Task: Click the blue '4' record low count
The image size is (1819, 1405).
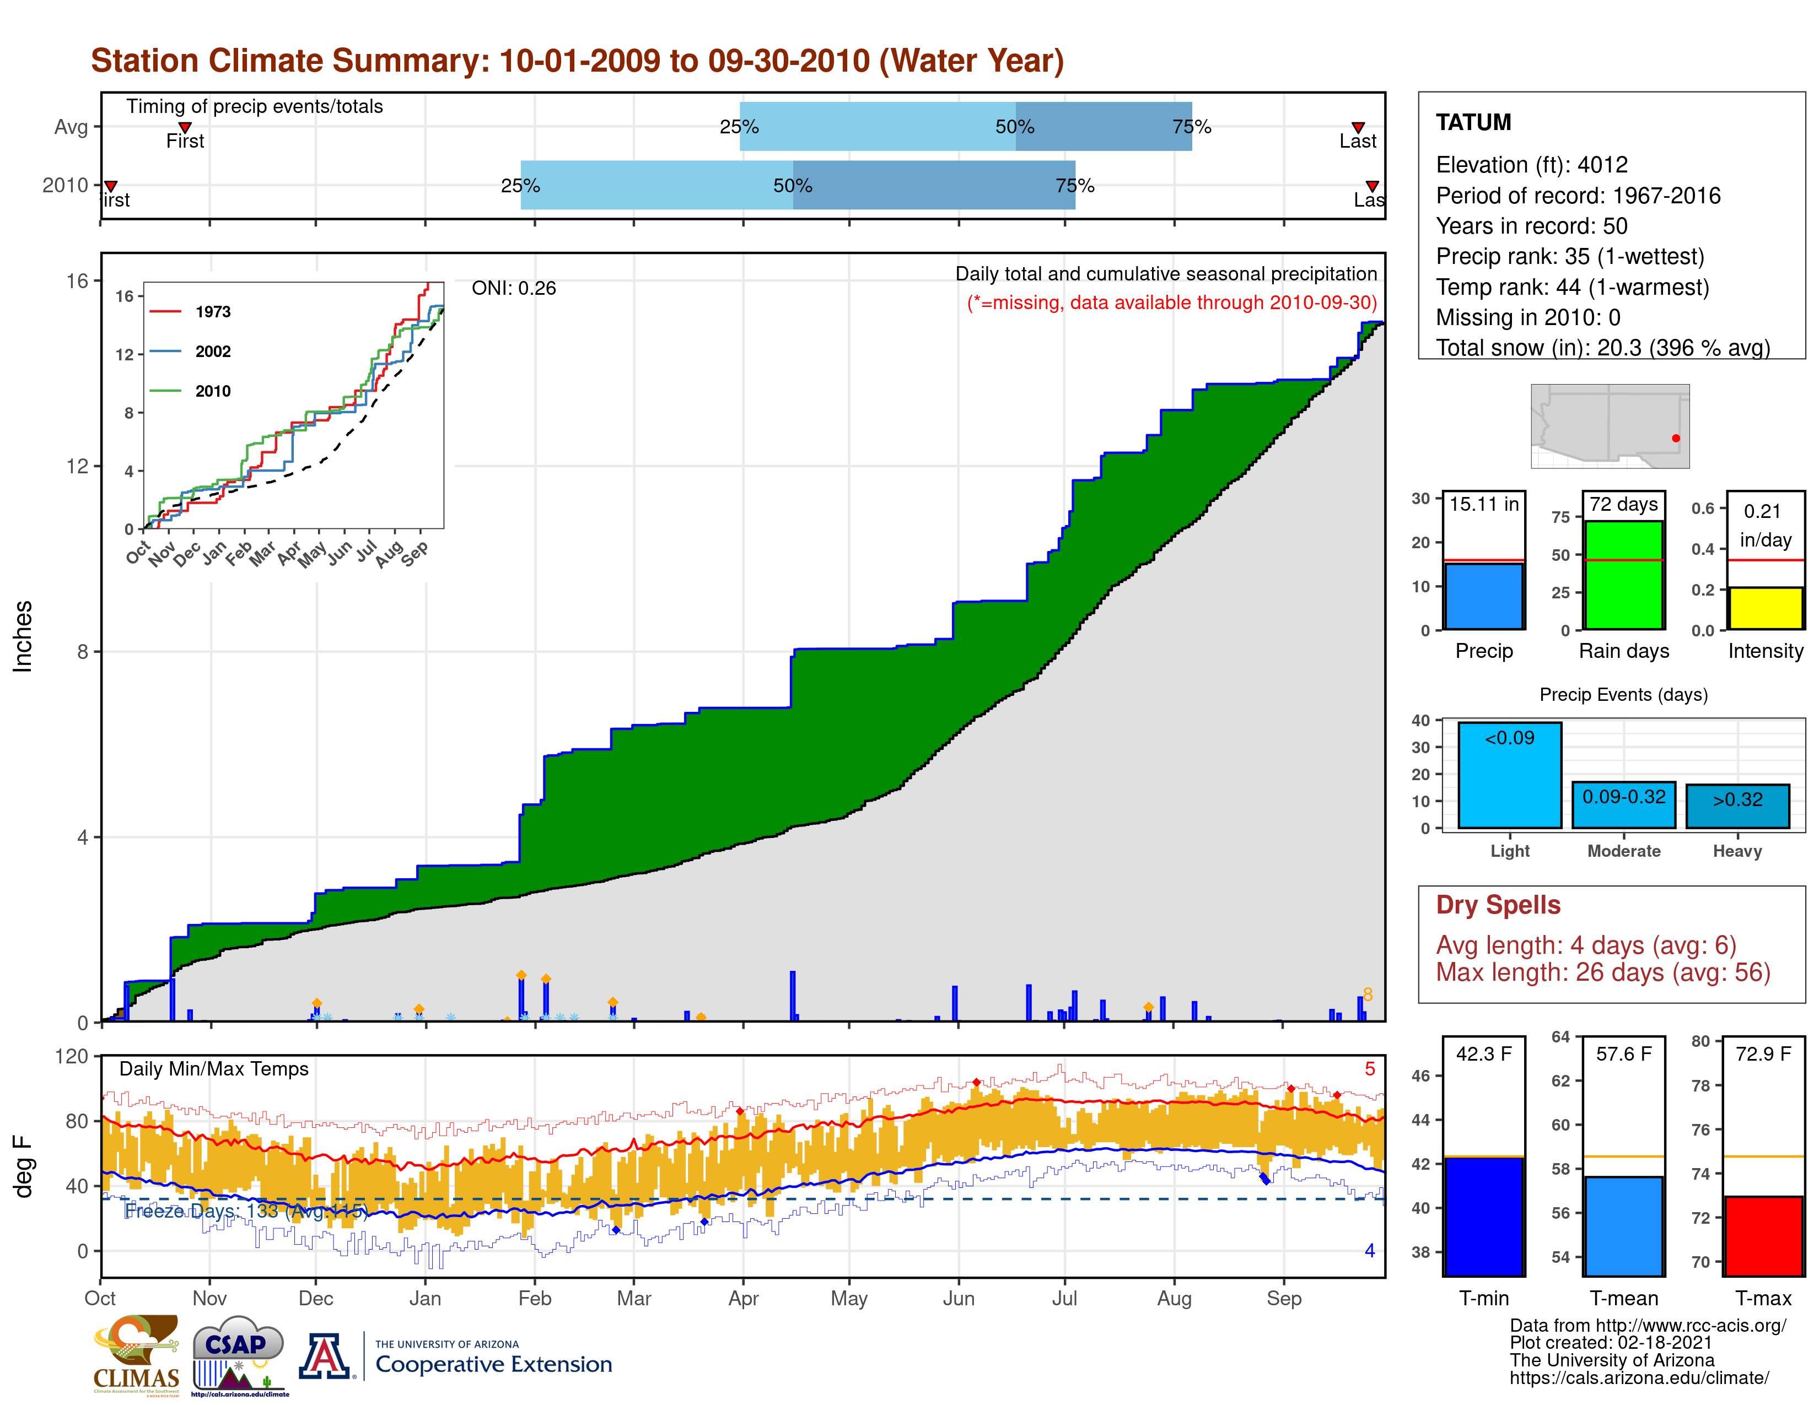Action: pos(1370,1251)
